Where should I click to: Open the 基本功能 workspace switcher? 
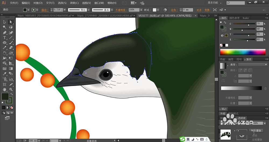point(214,3)
